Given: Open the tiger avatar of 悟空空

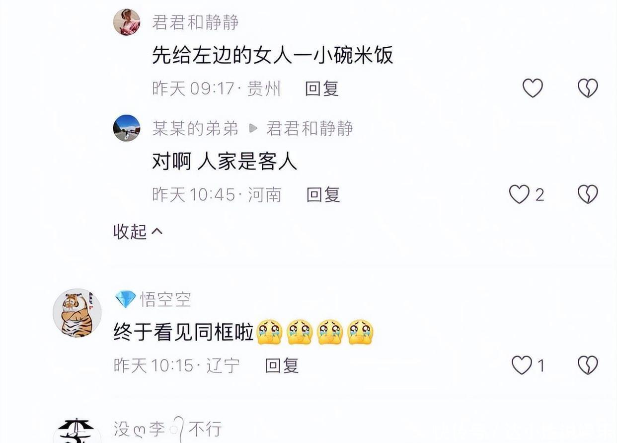Looking at the screenshot, I should [77, 313].
